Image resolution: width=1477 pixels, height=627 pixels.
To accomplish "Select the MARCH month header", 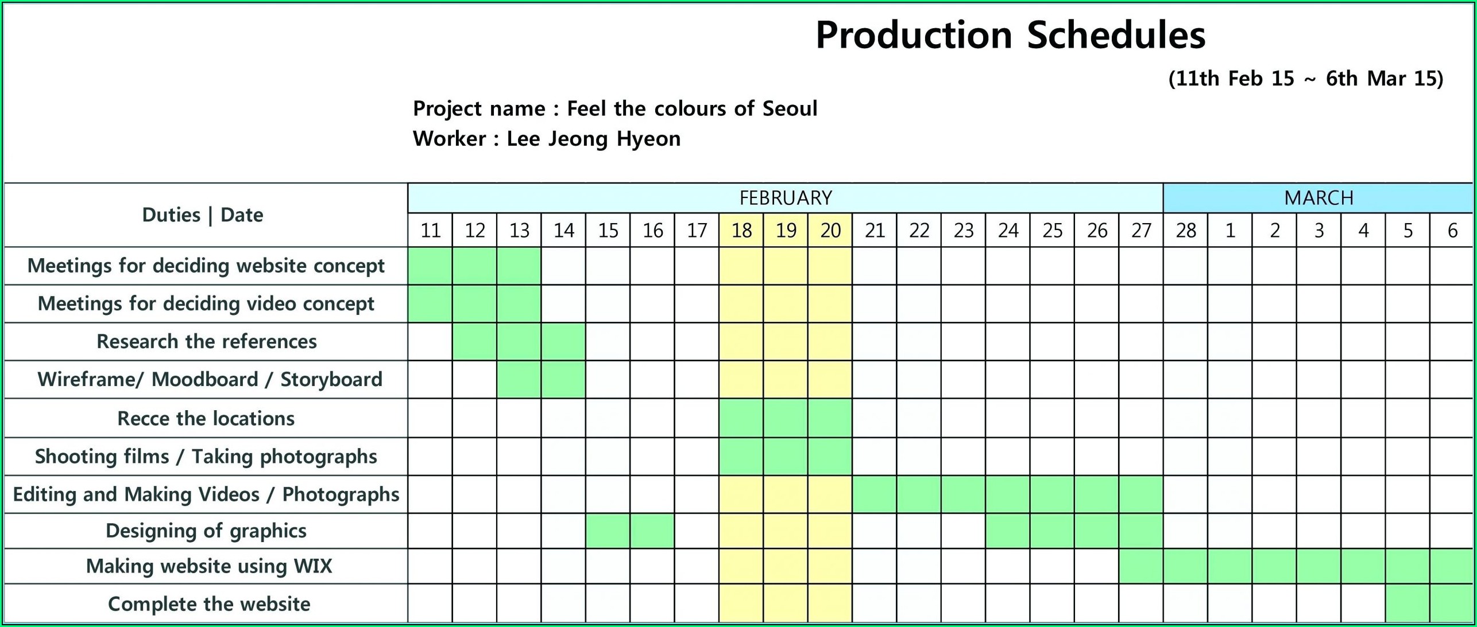I will (x=1319, y=198).
